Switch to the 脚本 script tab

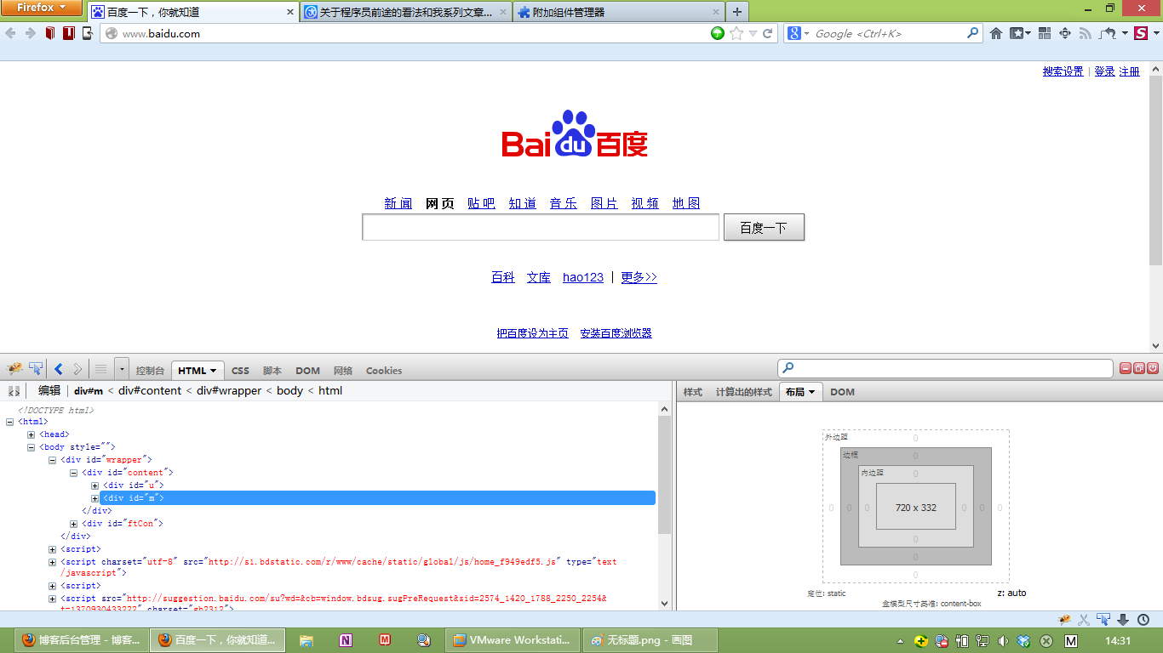[x=272, y=371]
